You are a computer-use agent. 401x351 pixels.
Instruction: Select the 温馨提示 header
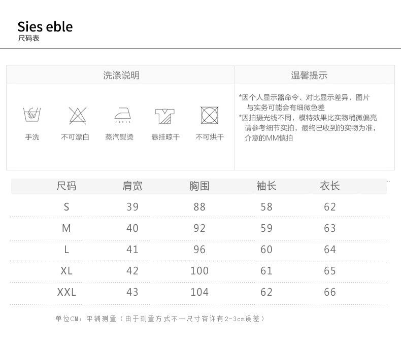(309, 76)
